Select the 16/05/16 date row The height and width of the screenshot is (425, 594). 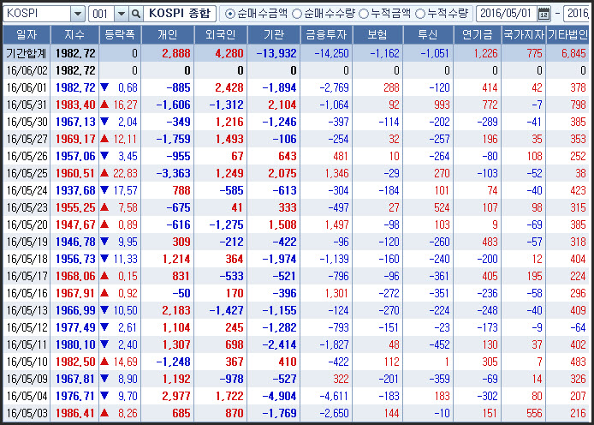[296, 293]
